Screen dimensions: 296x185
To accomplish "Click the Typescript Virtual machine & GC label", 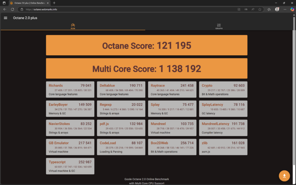I will pos(62,171).
